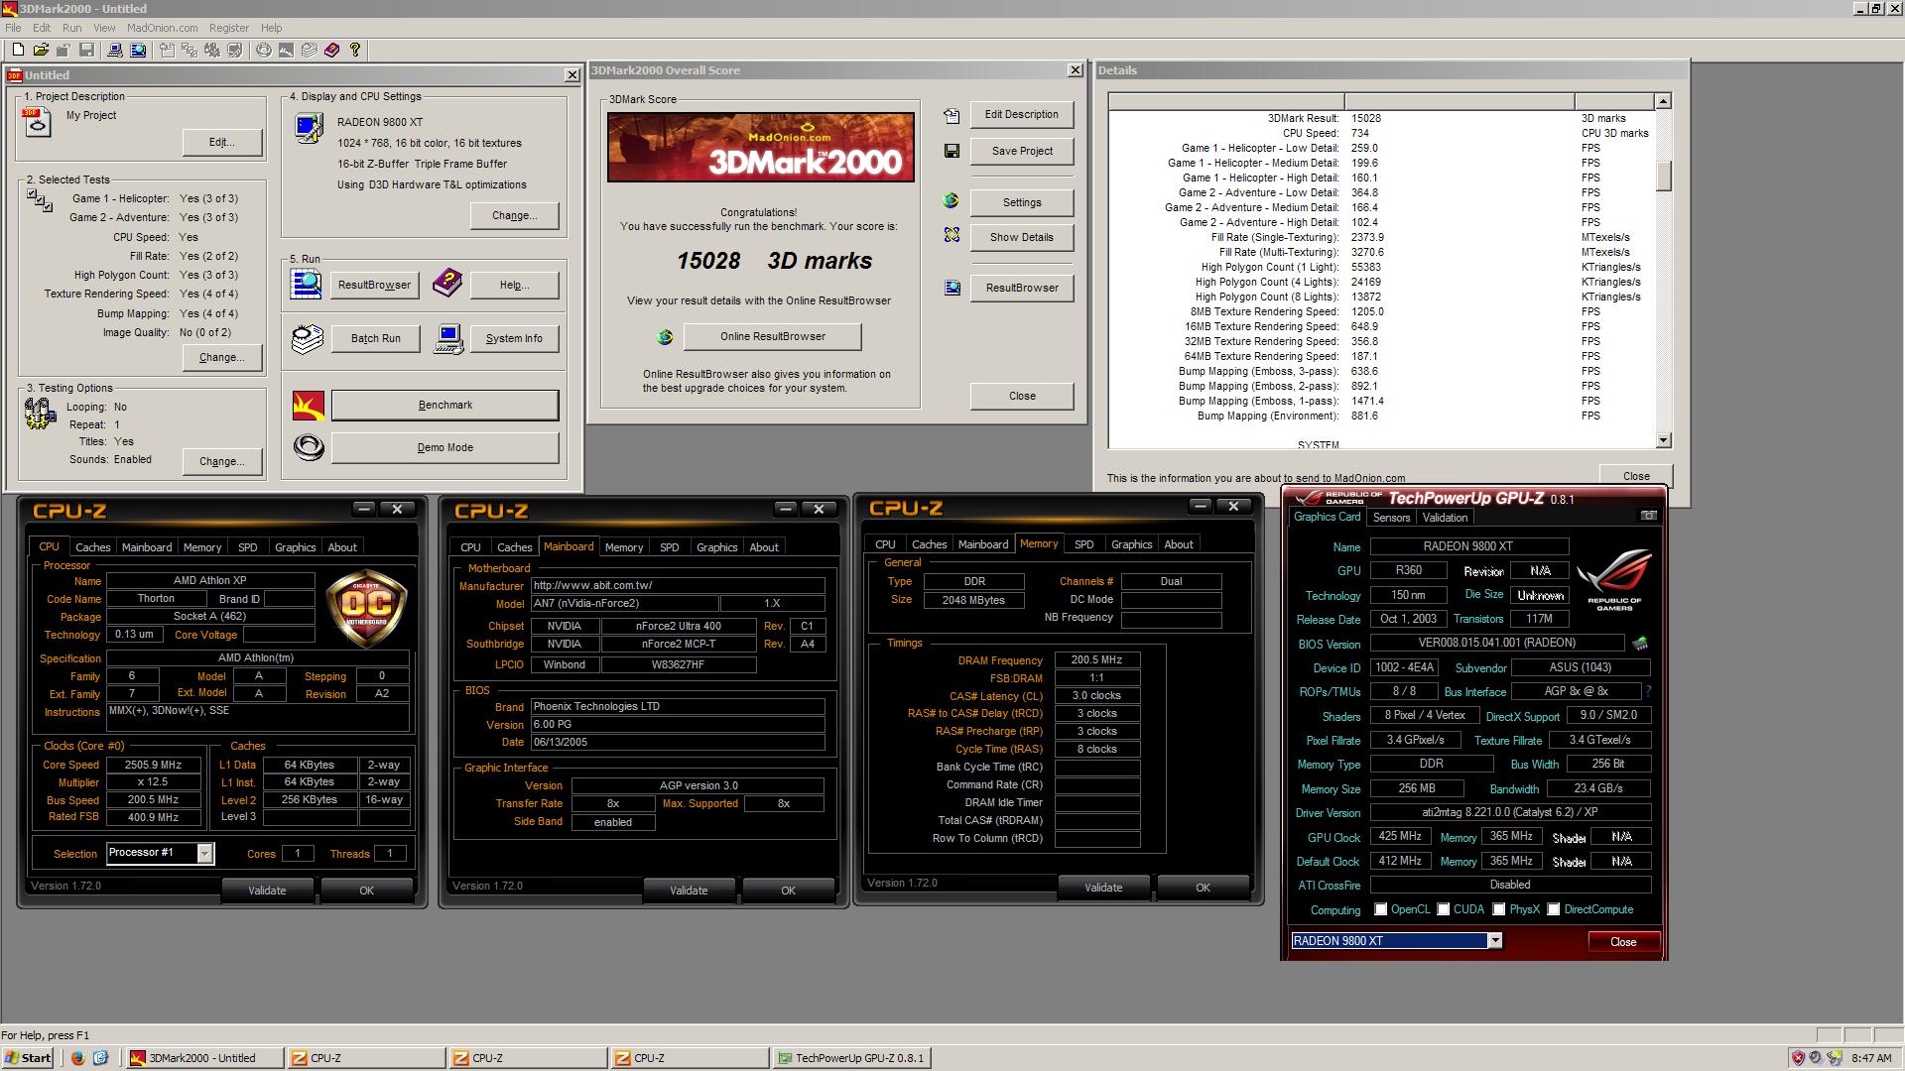Viewport: 1905px width, 1071px height.
Task: Click the Windows Start button
Action: point(28,1058)
